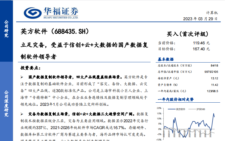The height and width of the screenshot is (141, 225).
Task: Select the 计算机 industry label
Action: click(x=212, y=13)
